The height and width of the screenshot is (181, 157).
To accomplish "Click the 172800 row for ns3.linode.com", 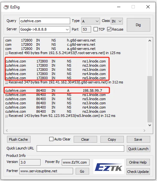I will (x=55, y=70).
